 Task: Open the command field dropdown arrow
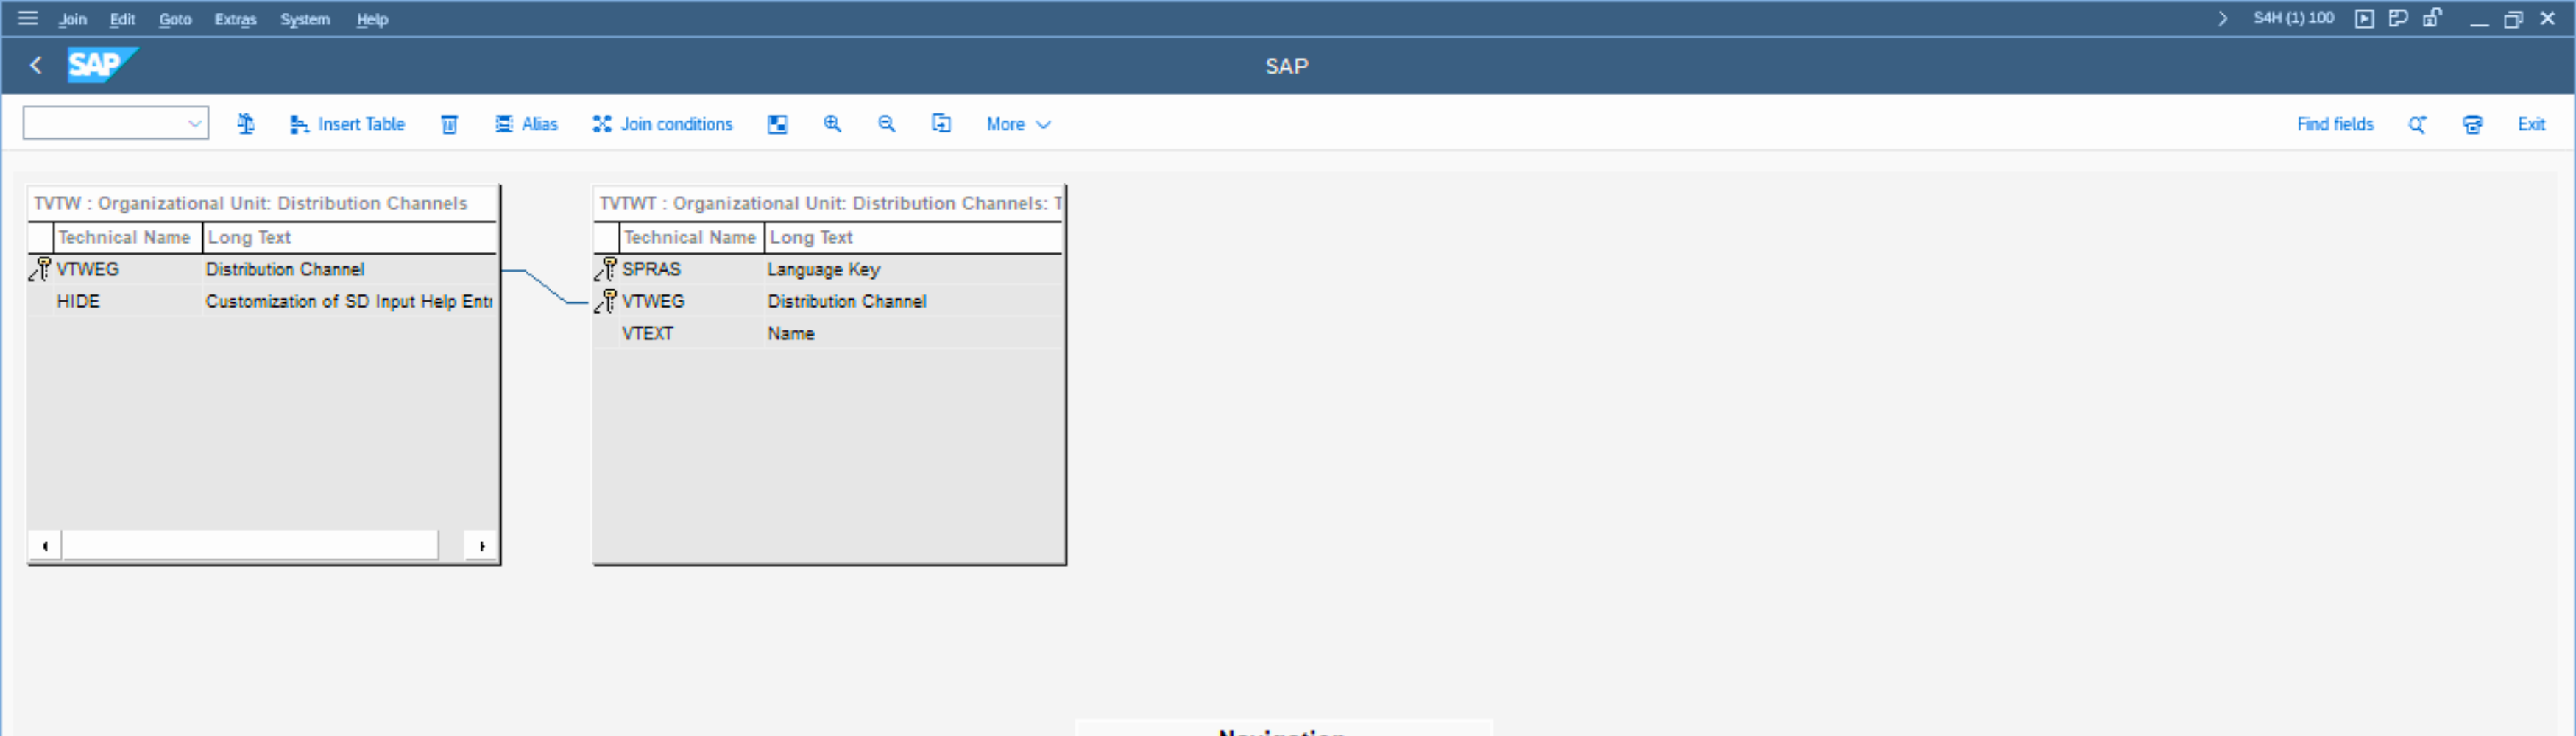pyautogui.click(x=194, y=124)
